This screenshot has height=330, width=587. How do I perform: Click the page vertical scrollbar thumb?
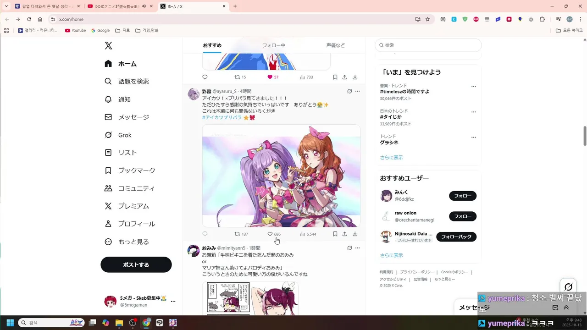point(585,136)
